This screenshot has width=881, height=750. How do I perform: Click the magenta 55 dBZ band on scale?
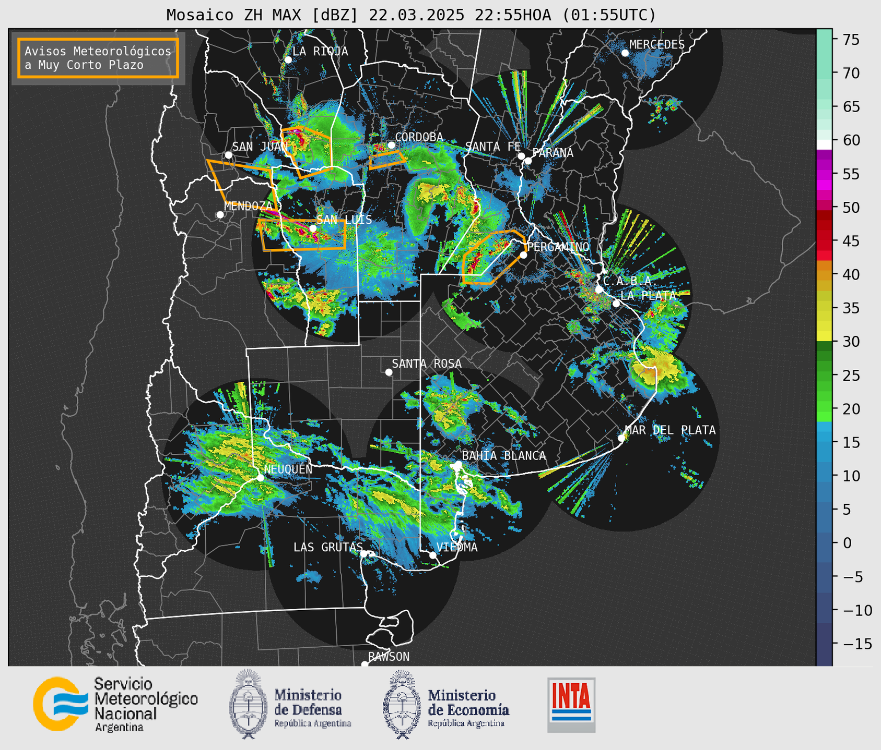[x=824, y=174]
